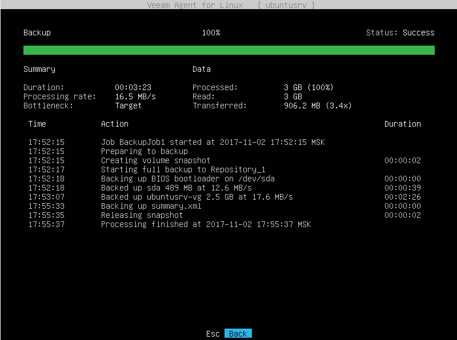Select 'Backing up summary.xml' row
Viewport: 457px width, 340px height.
pos(225,206)
